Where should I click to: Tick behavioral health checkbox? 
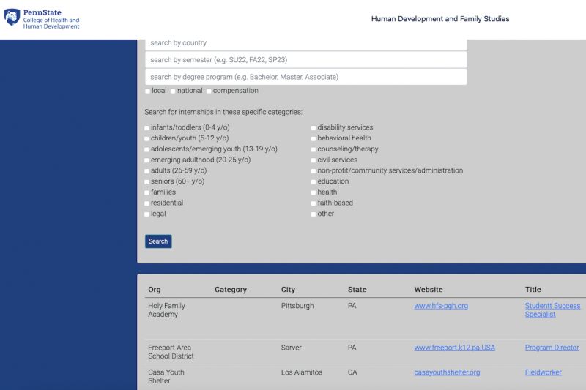tap(314, 138)
